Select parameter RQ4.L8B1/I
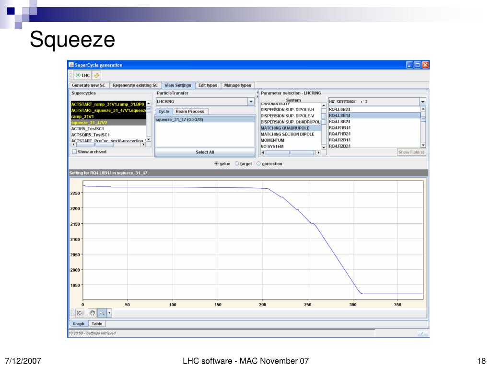This screenshot has height=368, width=491. (374, 115)
